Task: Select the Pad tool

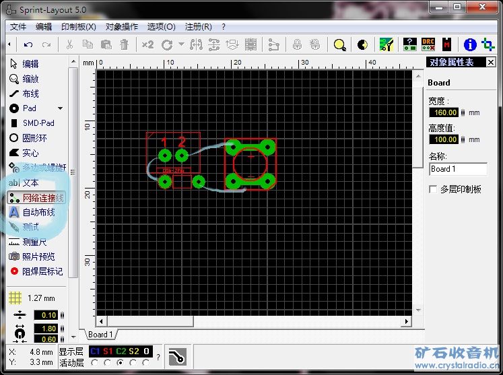Action: click(23, 108)
